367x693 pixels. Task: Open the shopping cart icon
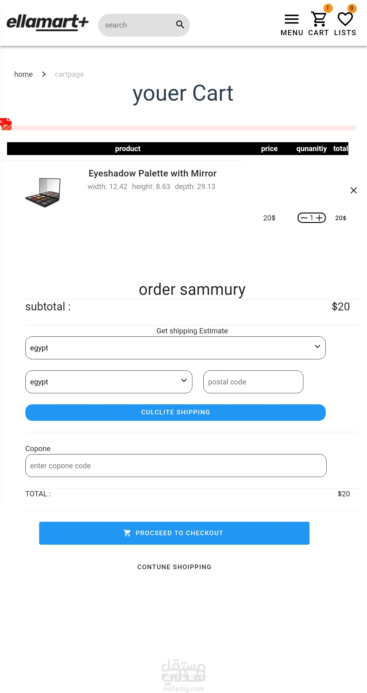(x=319, y=20)
